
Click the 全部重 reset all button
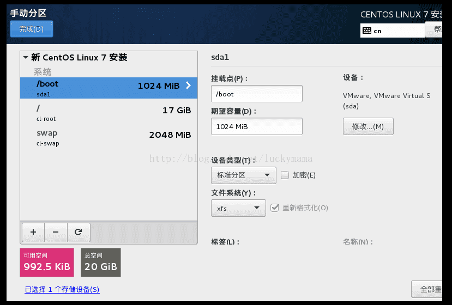pyautogui.click(x=427, y=289)
